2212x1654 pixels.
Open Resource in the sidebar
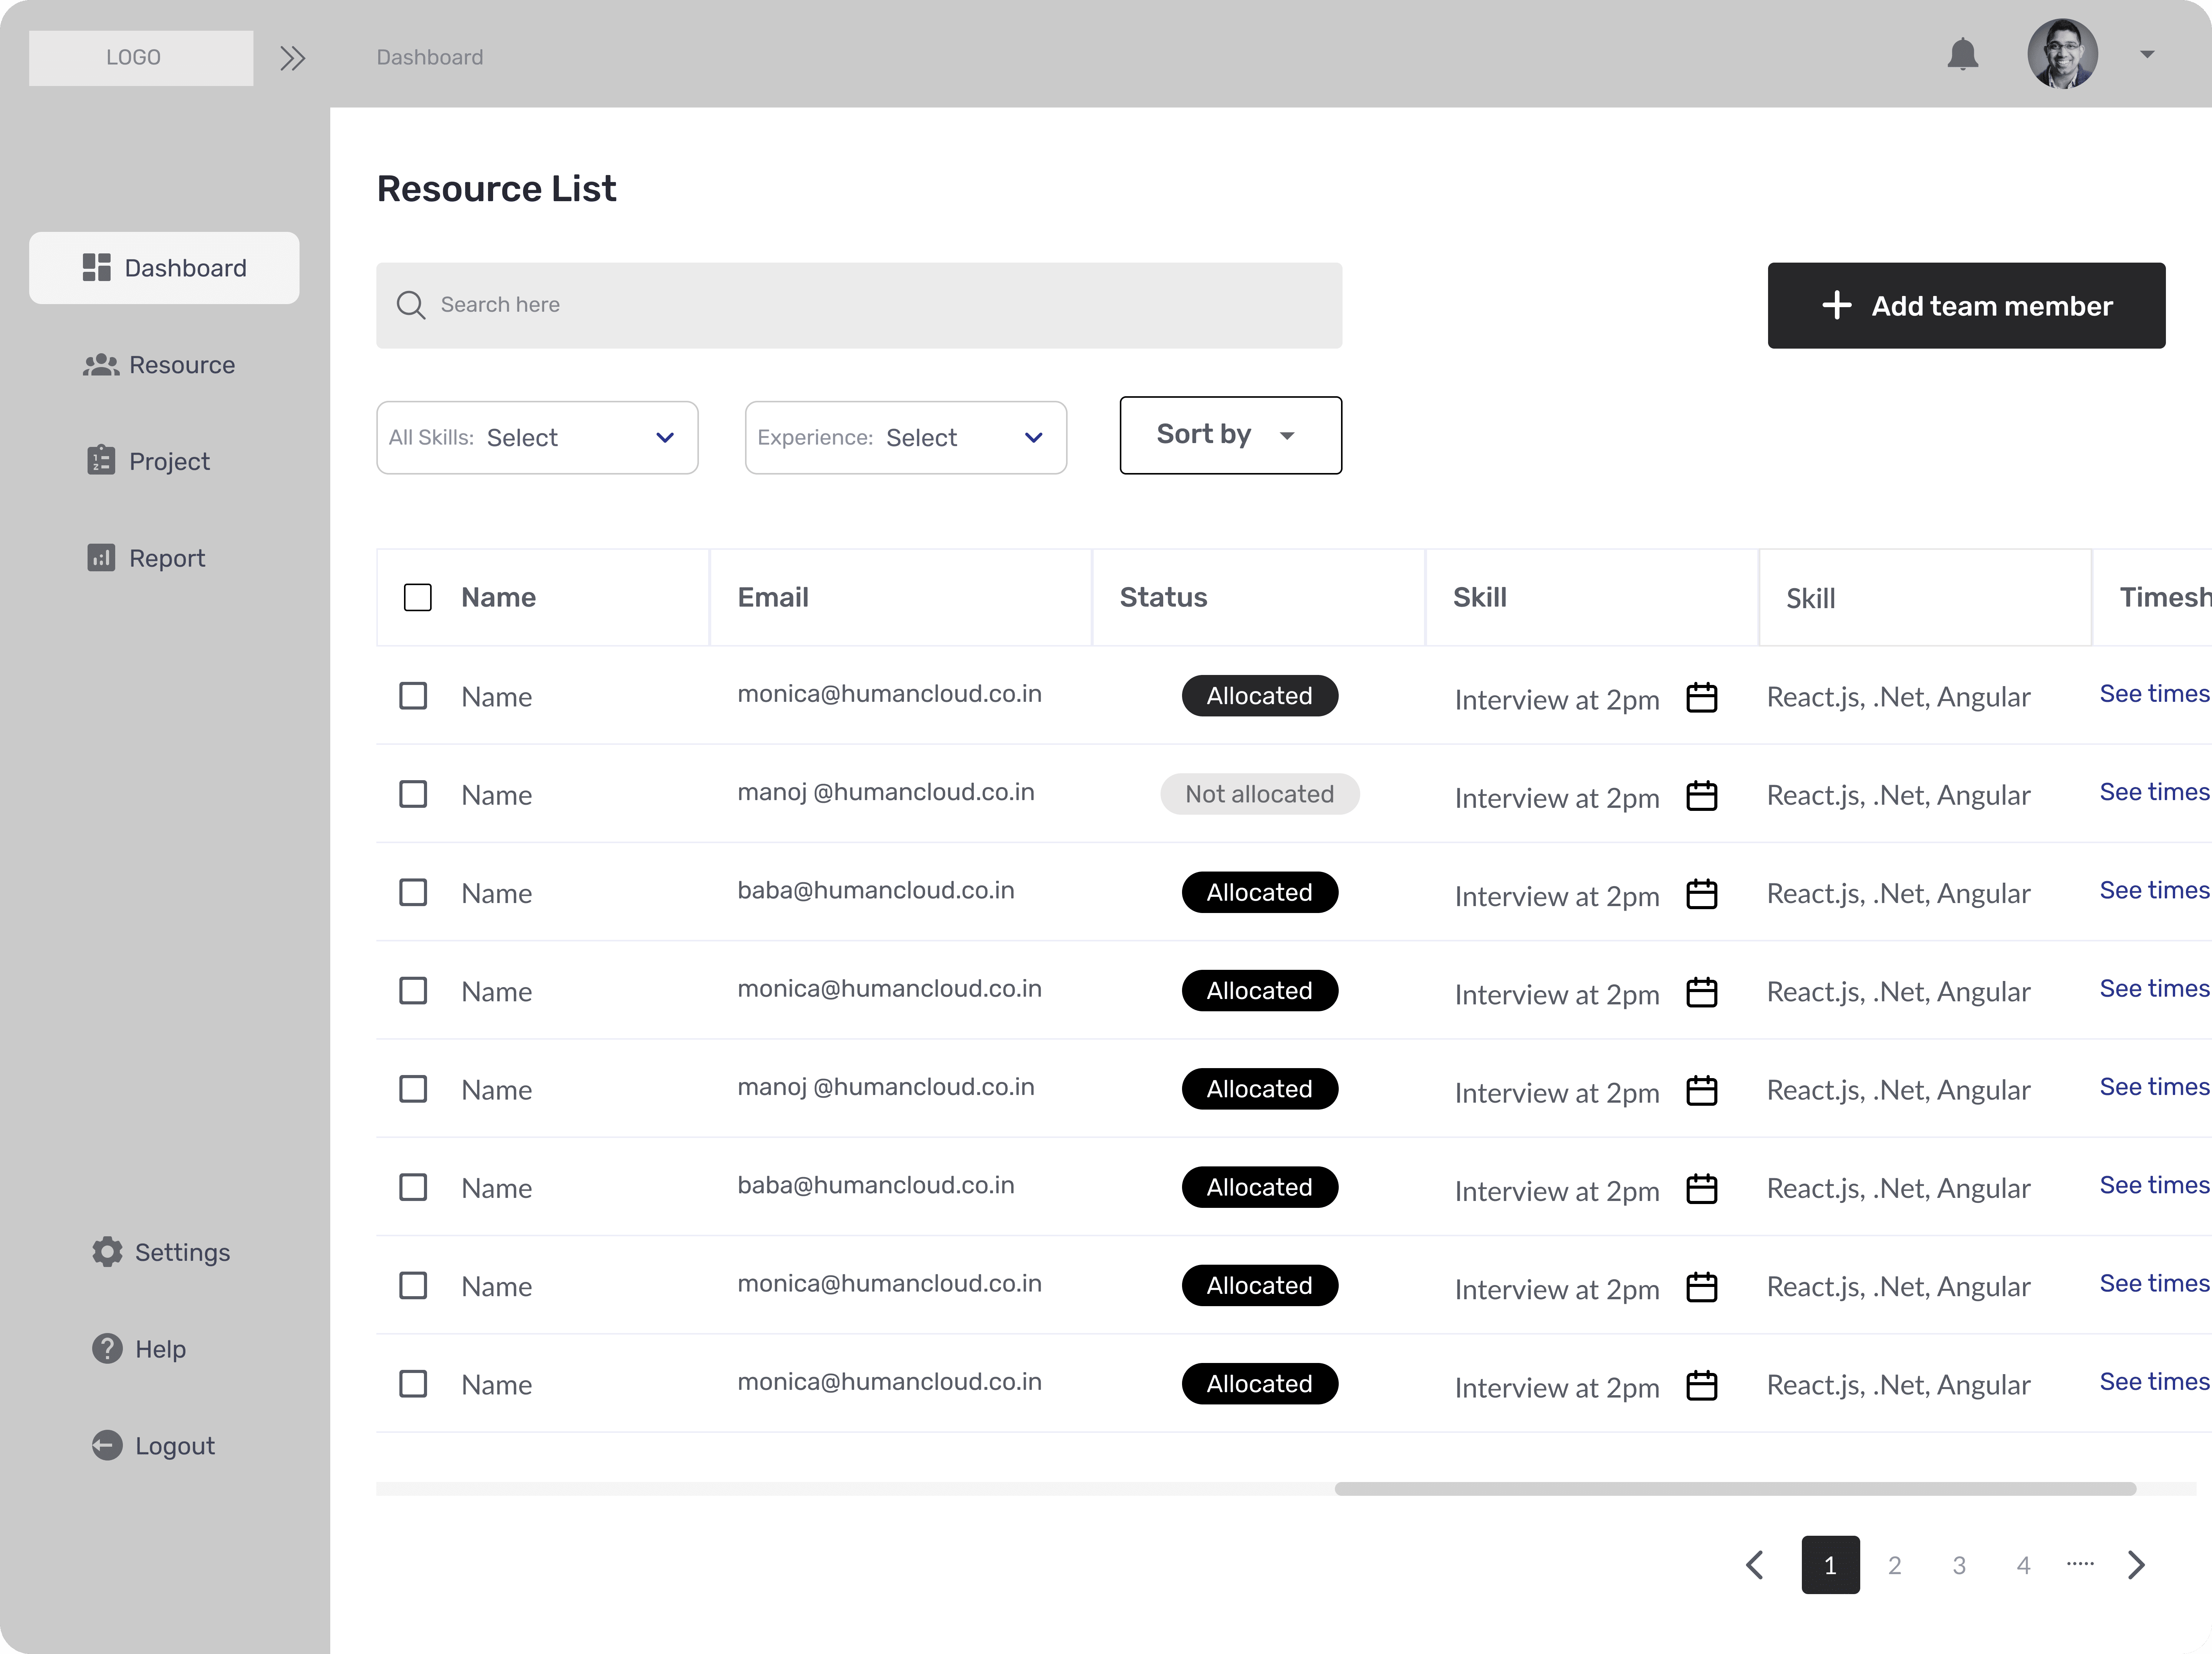point(159,365)
